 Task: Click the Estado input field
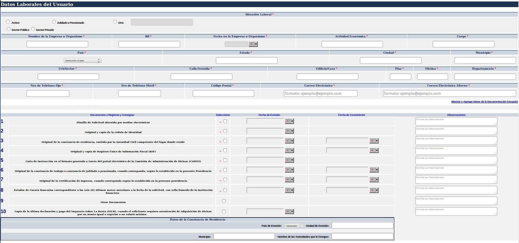[x=247, y=60]
